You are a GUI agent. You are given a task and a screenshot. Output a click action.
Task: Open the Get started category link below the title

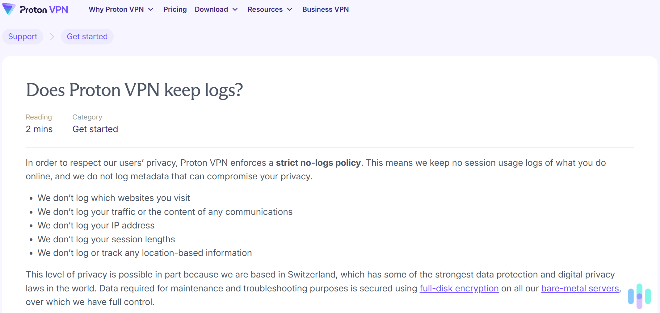[x=95, y=129]
